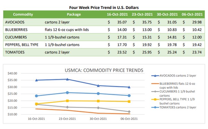Click the blueberries orange legend line
Image resolution: width=208 pixels, height=129 pixels.
(155, 83)
